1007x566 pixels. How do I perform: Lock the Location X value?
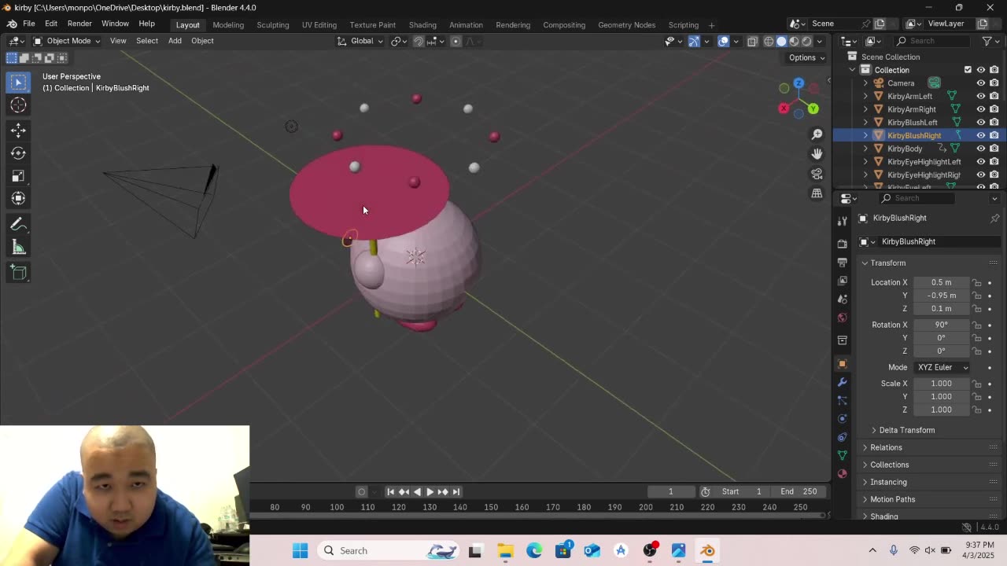(x=976, y=283)
